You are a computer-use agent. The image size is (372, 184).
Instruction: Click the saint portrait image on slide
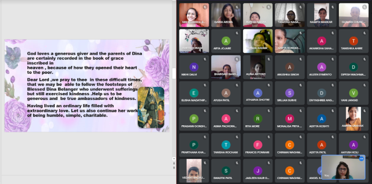coord(151,107)
